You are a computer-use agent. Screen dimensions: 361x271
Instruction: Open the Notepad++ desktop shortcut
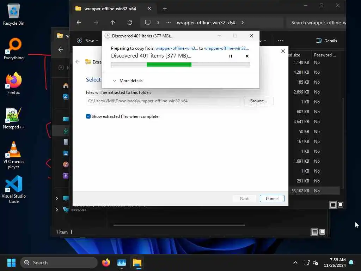(x=14, y=118)
